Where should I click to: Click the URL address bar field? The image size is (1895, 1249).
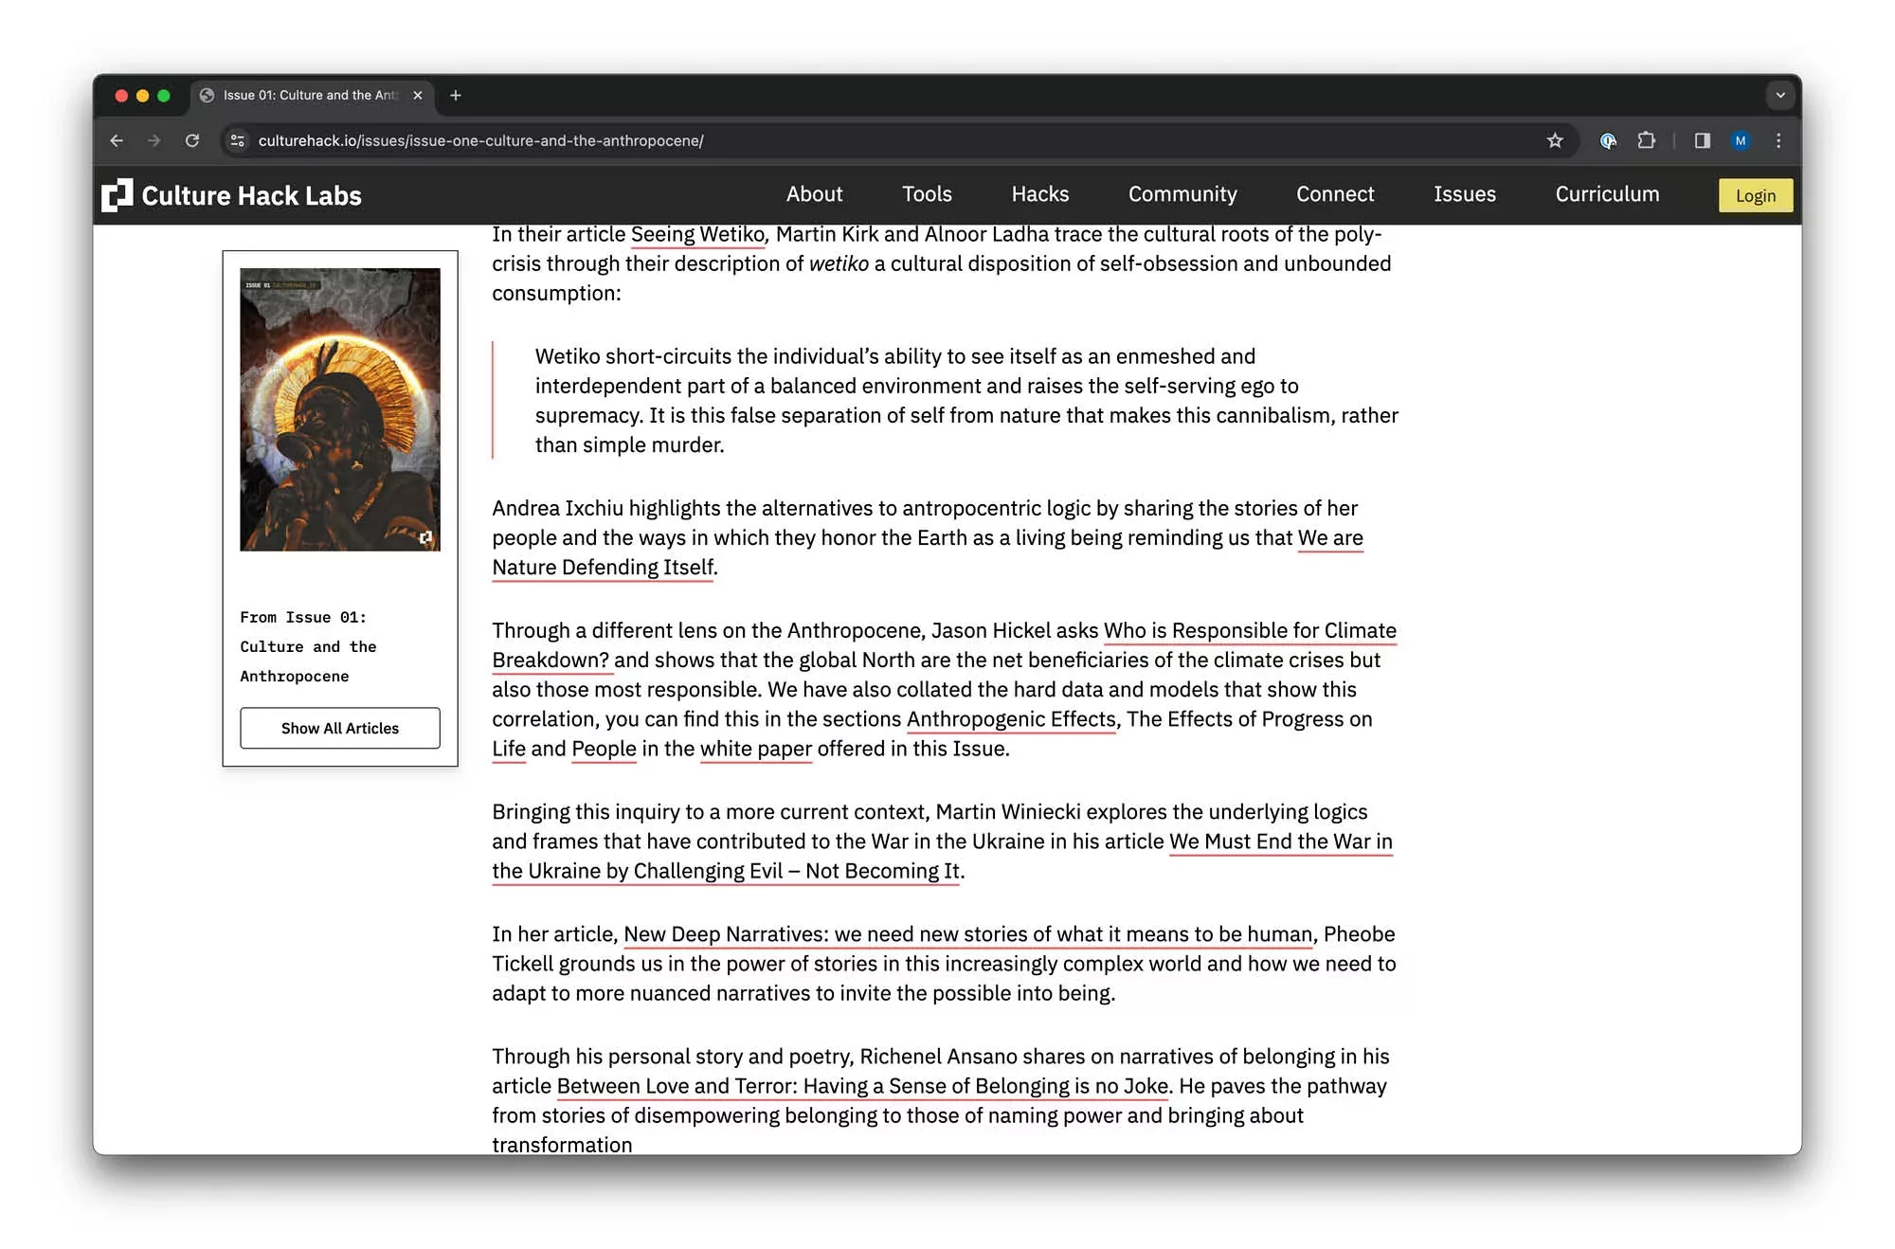coord(853,140)
